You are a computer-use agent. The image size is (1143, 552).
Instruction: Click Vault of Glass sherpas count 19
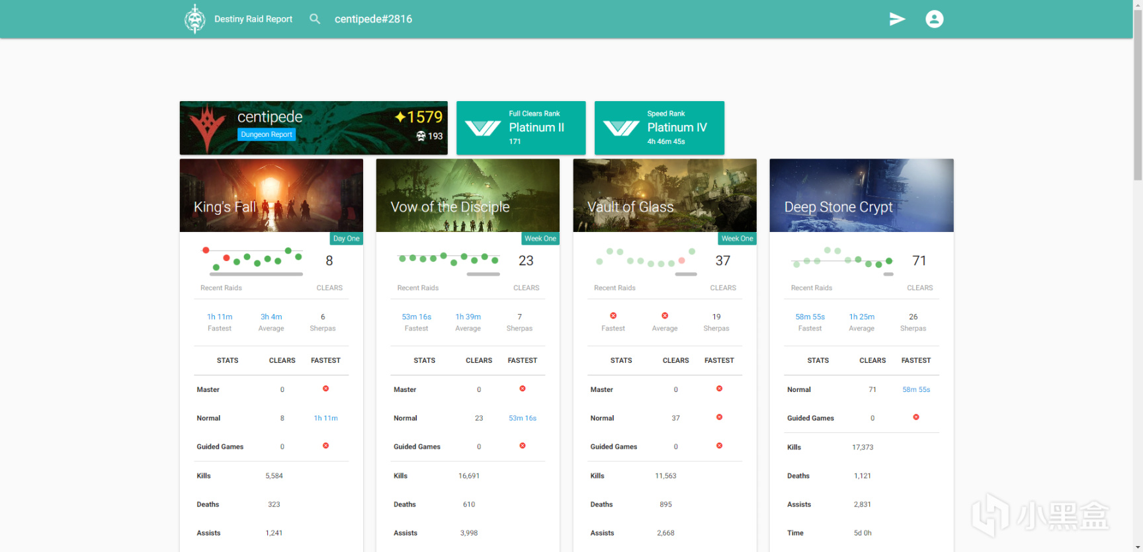tap(716, 317)
